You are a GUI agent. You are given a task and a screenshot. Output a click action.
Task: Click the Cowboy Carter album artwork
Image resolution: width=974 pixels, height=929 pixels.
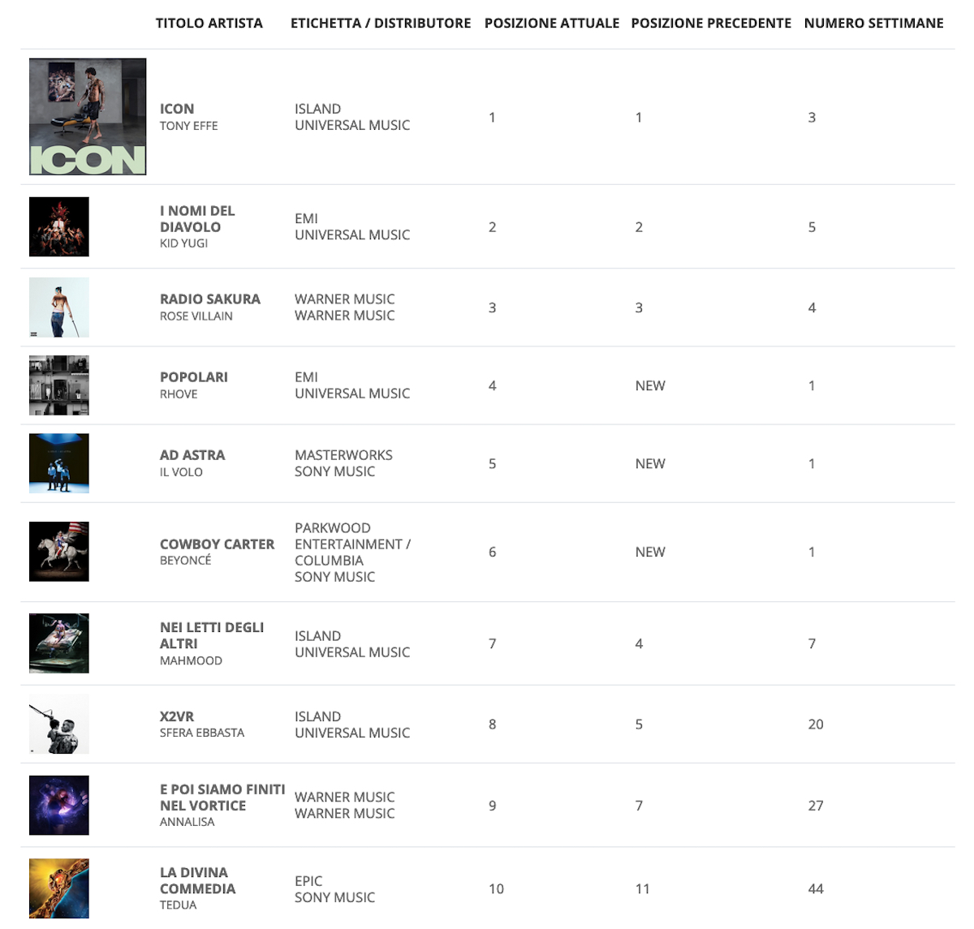tap(59, 552)
